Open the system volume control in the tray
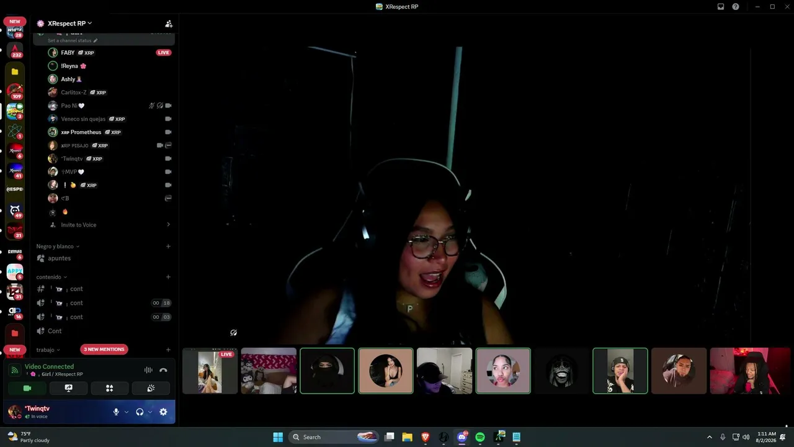The height and width of the screenshot is (447, 794). [x=746, y=437]
